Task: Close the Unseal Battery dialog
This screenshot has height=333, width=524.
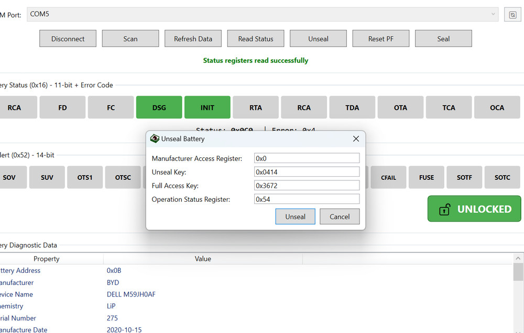Action: [x=356, y=139]
